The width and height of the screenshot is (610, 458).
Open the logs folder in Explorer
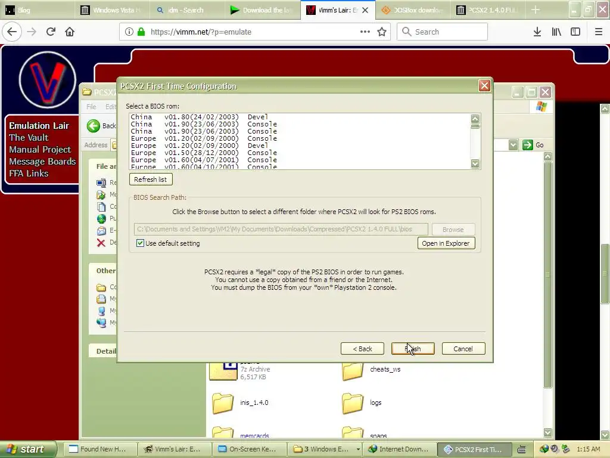353,403
